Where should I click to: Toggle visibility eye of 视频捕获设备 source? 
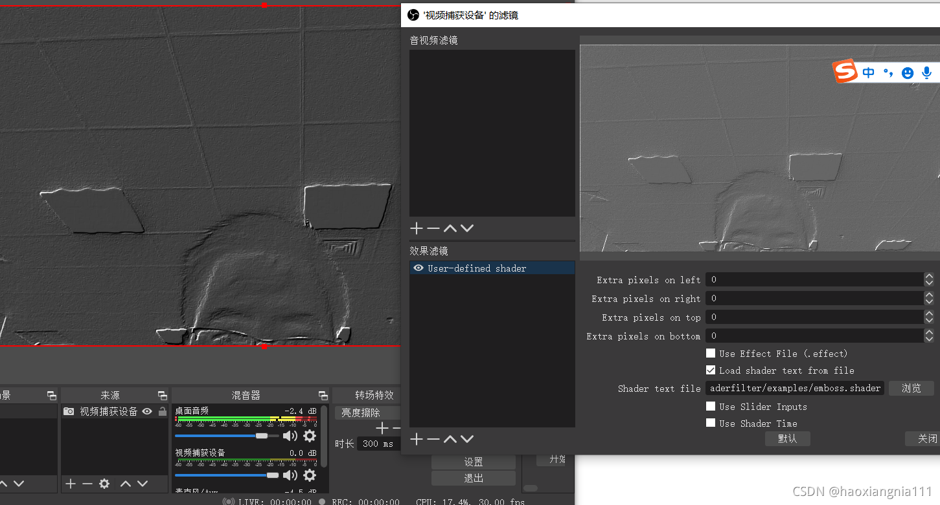tap(147, 411)
